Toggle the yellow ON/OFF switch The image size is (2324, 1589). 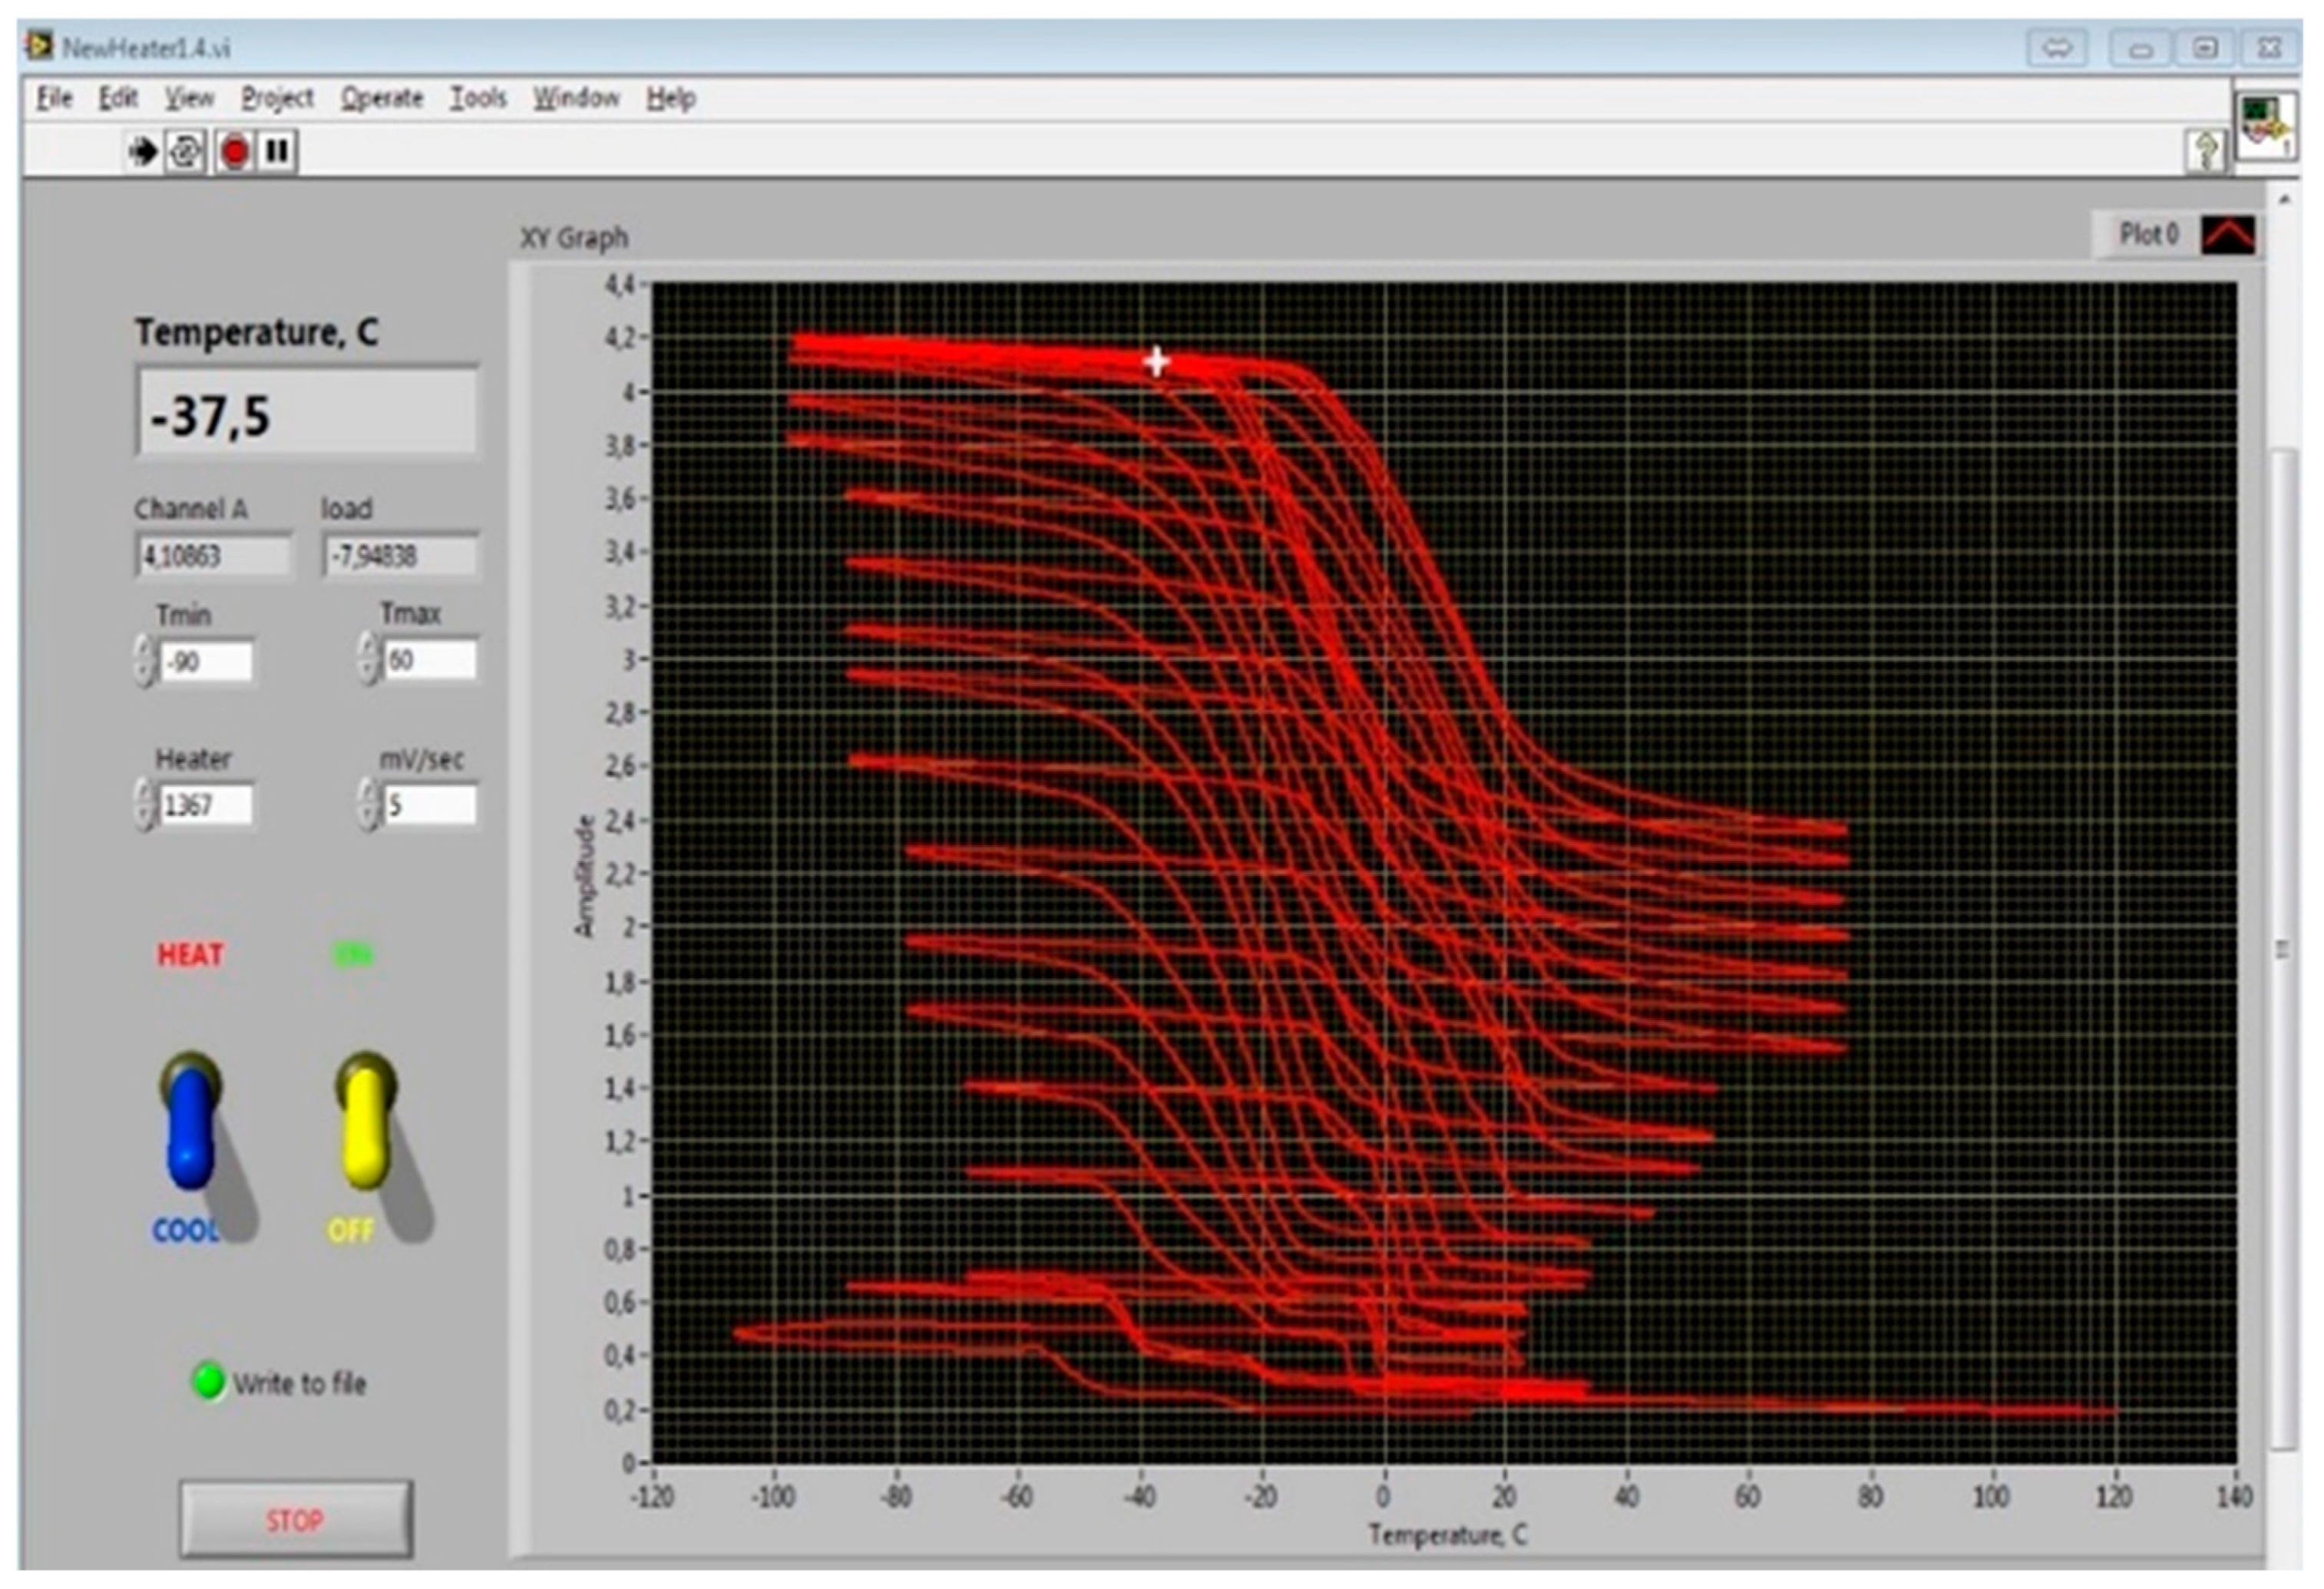pos(365,1125)
